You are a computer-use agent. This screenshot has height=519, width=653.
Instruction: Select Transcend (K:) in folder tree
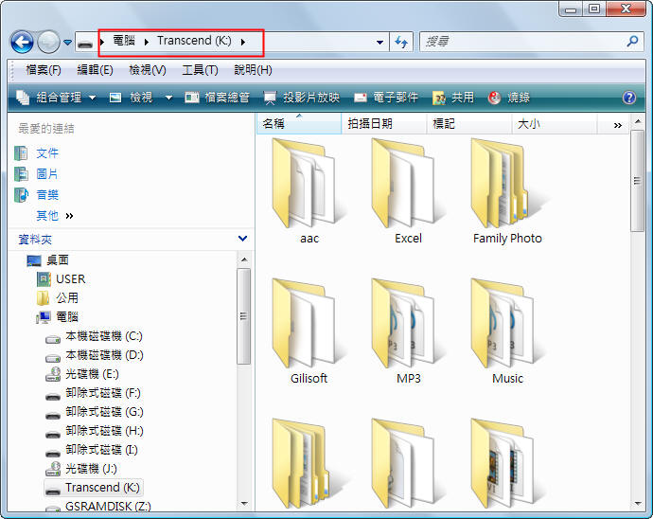[x=102, y=488]
